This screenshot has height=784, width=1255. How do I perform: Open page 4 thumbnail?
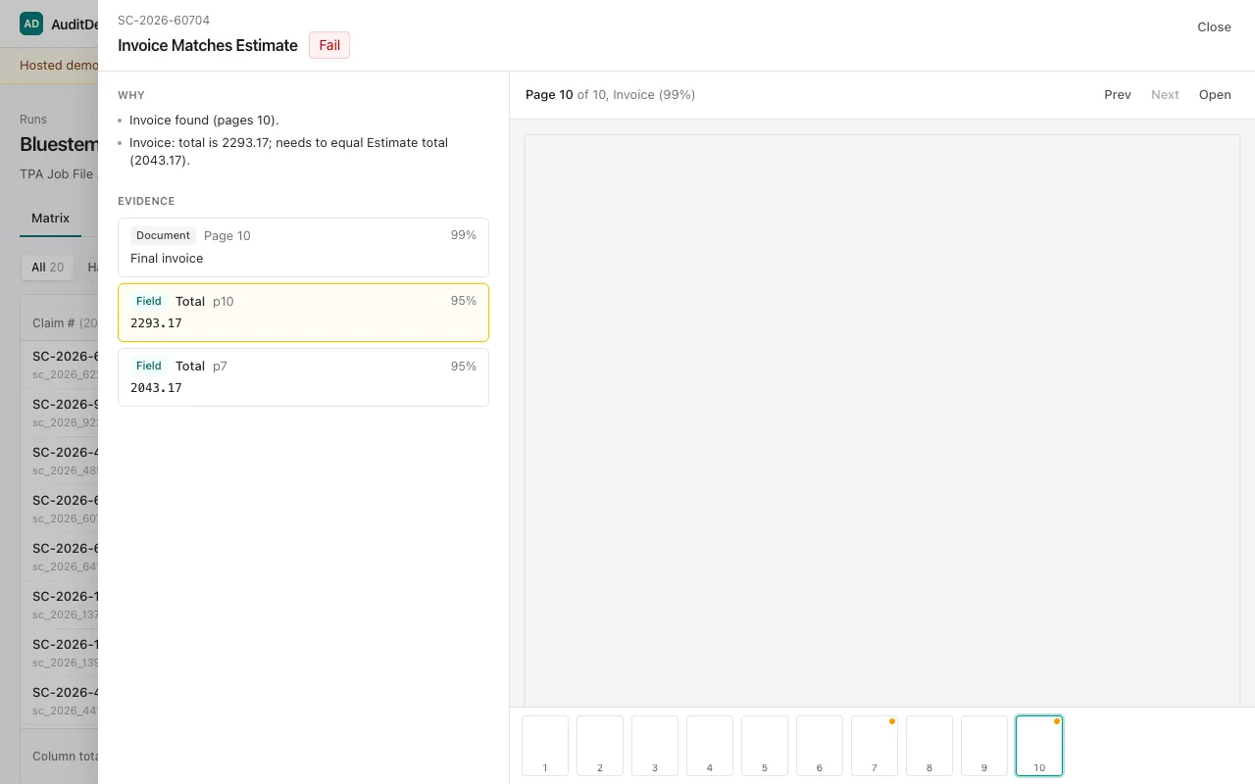pos(710,746)
